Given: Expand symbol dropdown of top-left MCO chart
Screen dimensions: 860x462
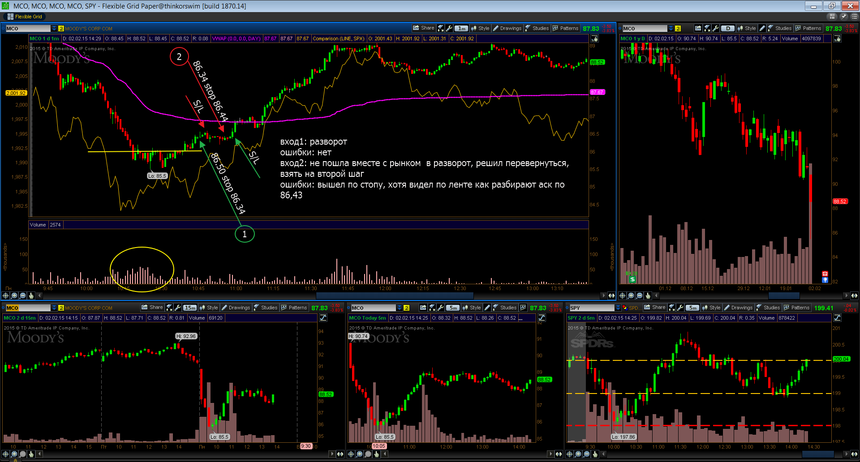Looking at the screenshot, I should point(54,28).
